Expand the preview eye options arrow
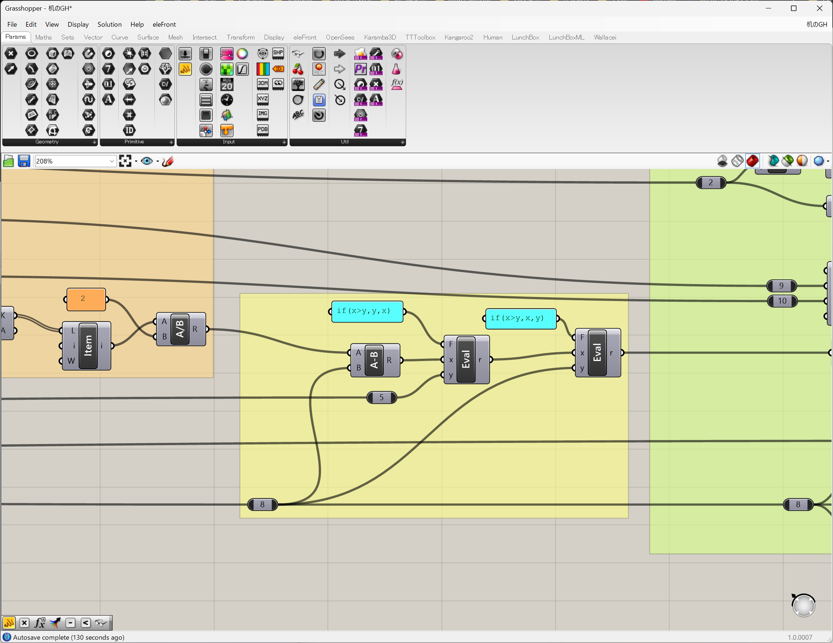Viewport: 833px width, 643px height. click(x=158, y=161)
